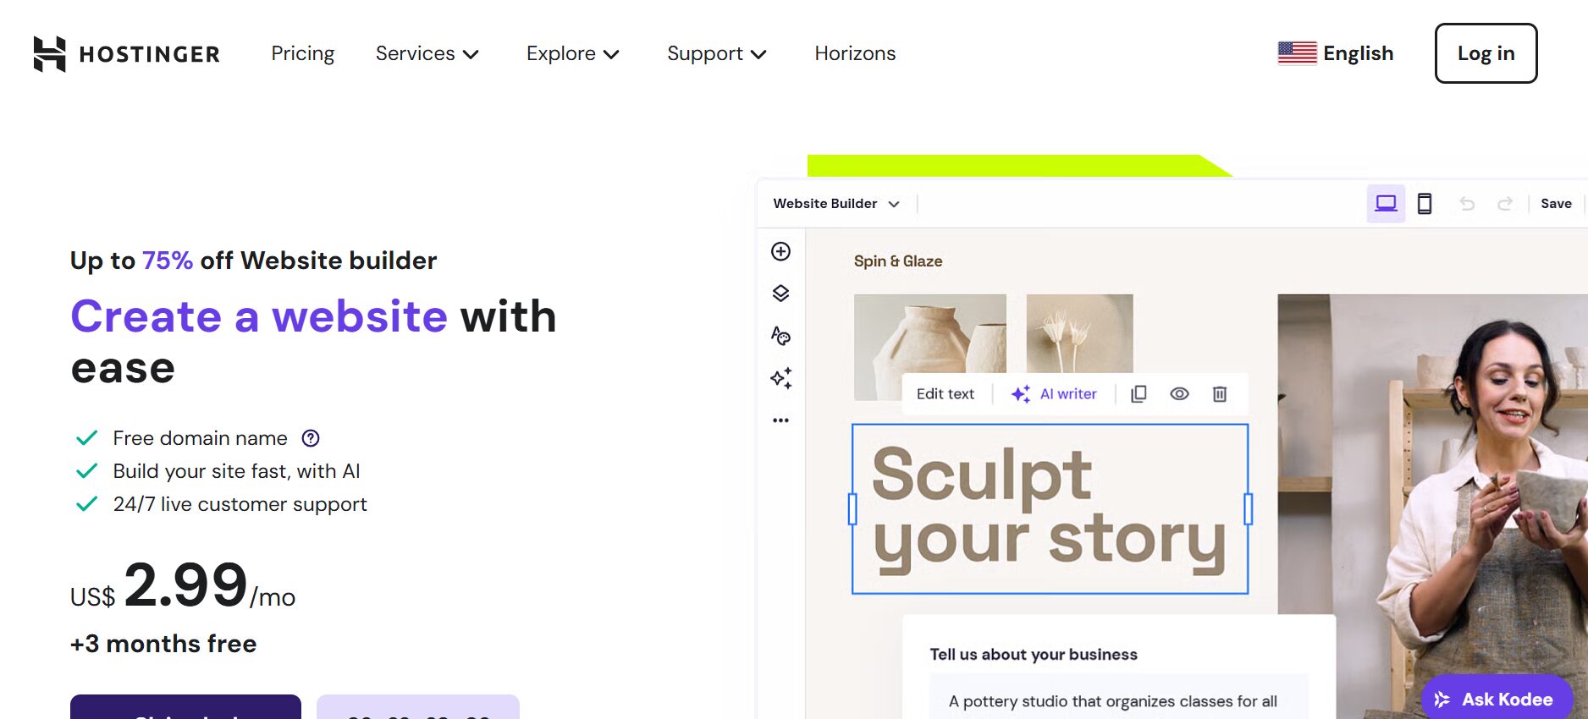
Task: Open the text and colors styling icon
Action: tap(781, 336)
